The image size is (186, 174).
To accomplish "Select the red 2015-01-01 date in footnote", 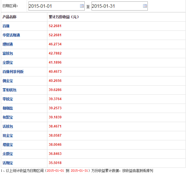I will click(55, 171).
